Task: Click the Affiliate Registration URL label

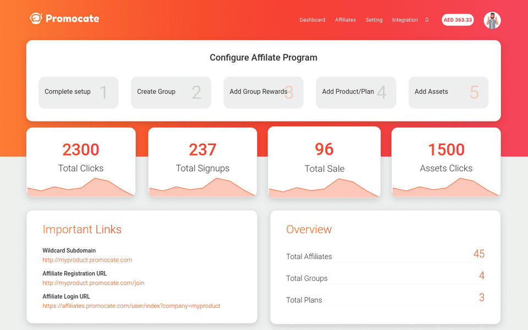Action: click(x=74, y=273)
